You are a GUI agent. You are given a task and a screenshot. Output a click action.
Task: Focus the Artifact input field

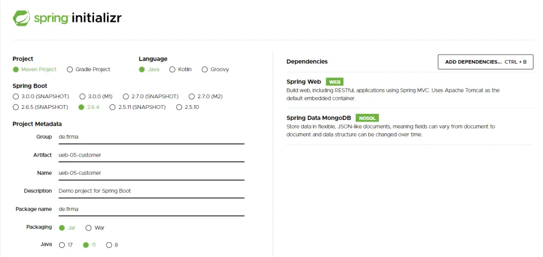point(151,155)
